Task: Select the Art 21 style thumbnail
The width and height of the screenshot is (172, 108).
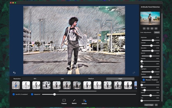Action: click(87, 85)
